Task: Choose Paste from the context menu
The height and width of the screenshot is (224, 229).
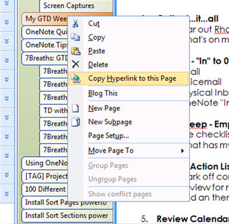Action: coord(129,51)
